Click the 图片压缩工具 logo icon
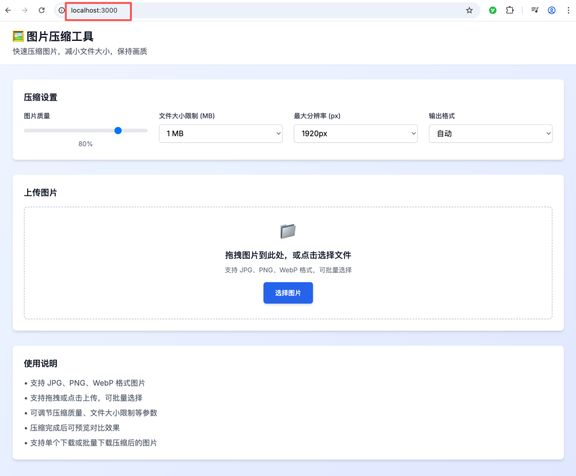This screenshot has height=476, width=576. 18,36
